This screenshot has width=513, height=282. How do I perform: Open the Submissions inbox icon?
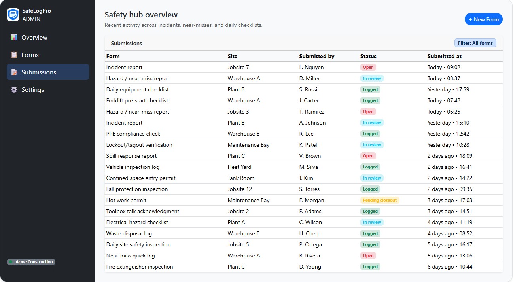[14, 72]
